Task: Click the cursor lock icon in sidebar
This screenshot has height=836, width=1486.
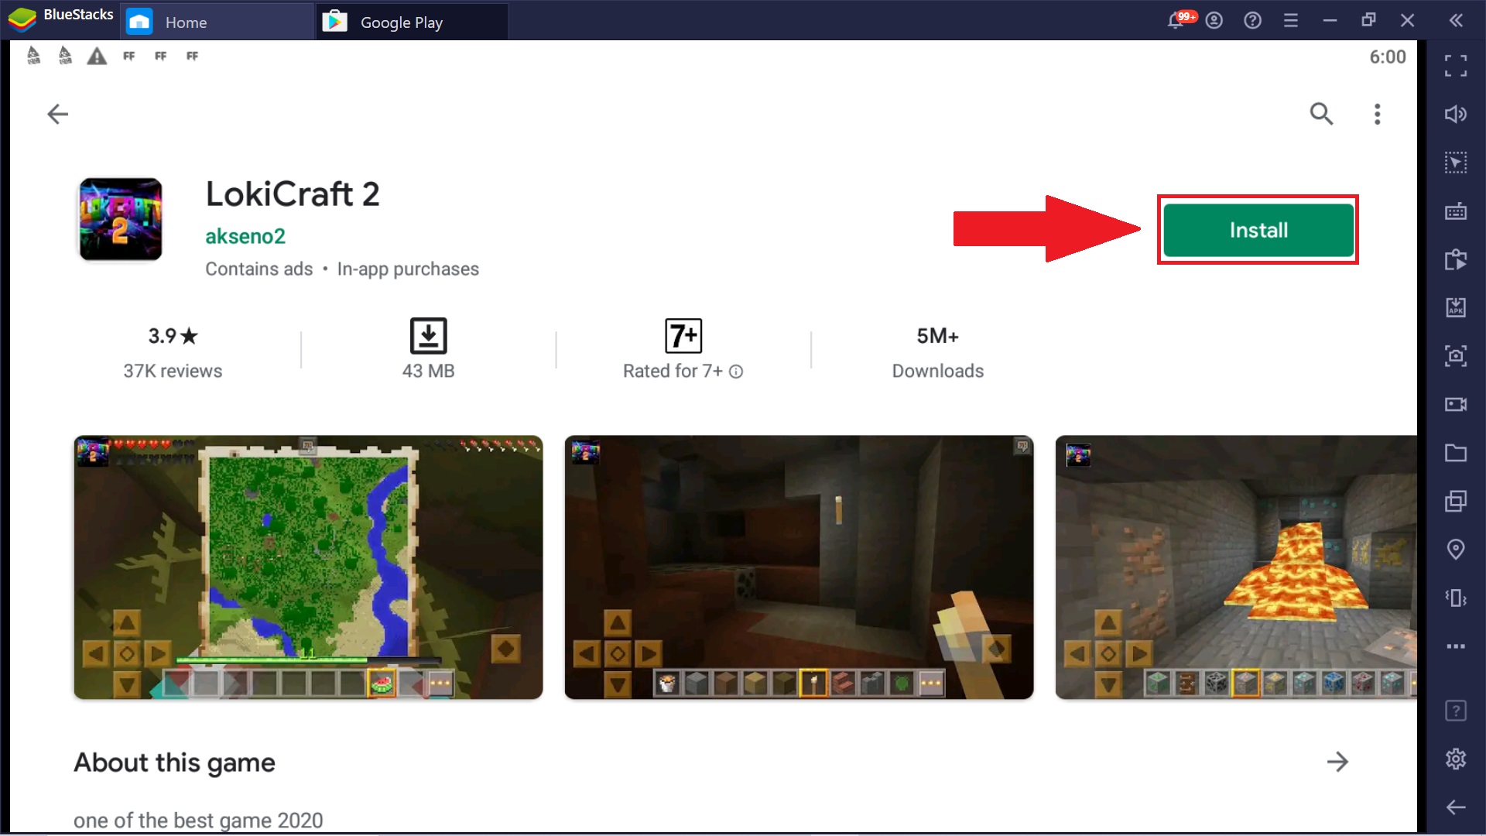Action: [x=1456, y=163]
